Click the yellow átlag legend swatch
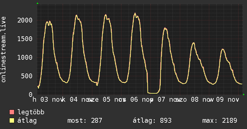 [12, 120]
